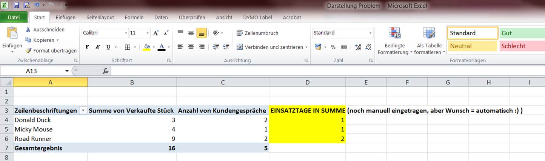Expand the Standard number format dropdown

point(370,33)
